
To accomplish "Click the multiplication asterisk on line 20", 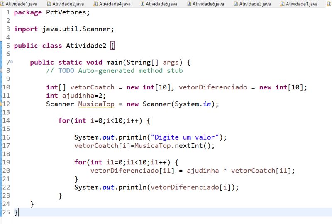I will point(225,170).
